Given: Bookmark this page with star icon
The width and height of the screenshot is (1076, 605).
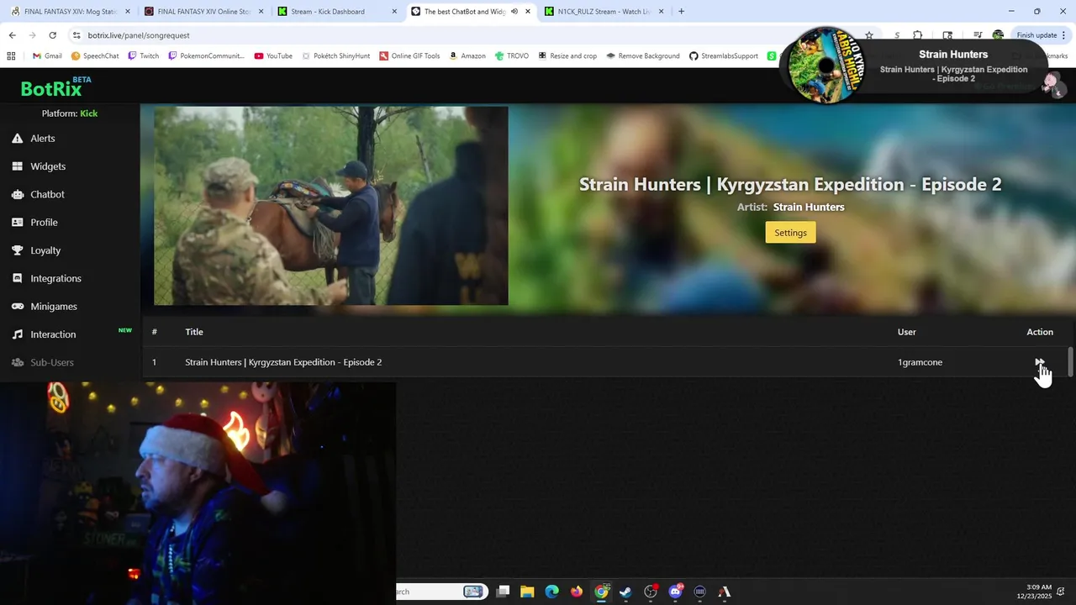Looking at the screenshot, I should coord(869,35).
